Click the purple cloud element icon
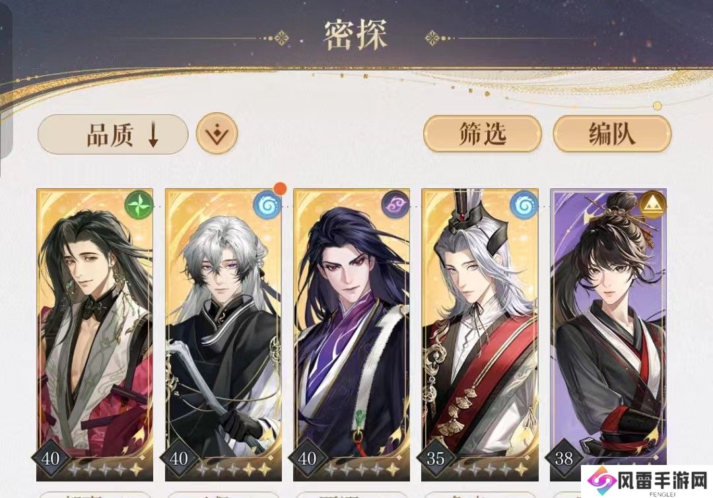Image resolution: width=713 pixels, height=498 pixels. (395, 205)
